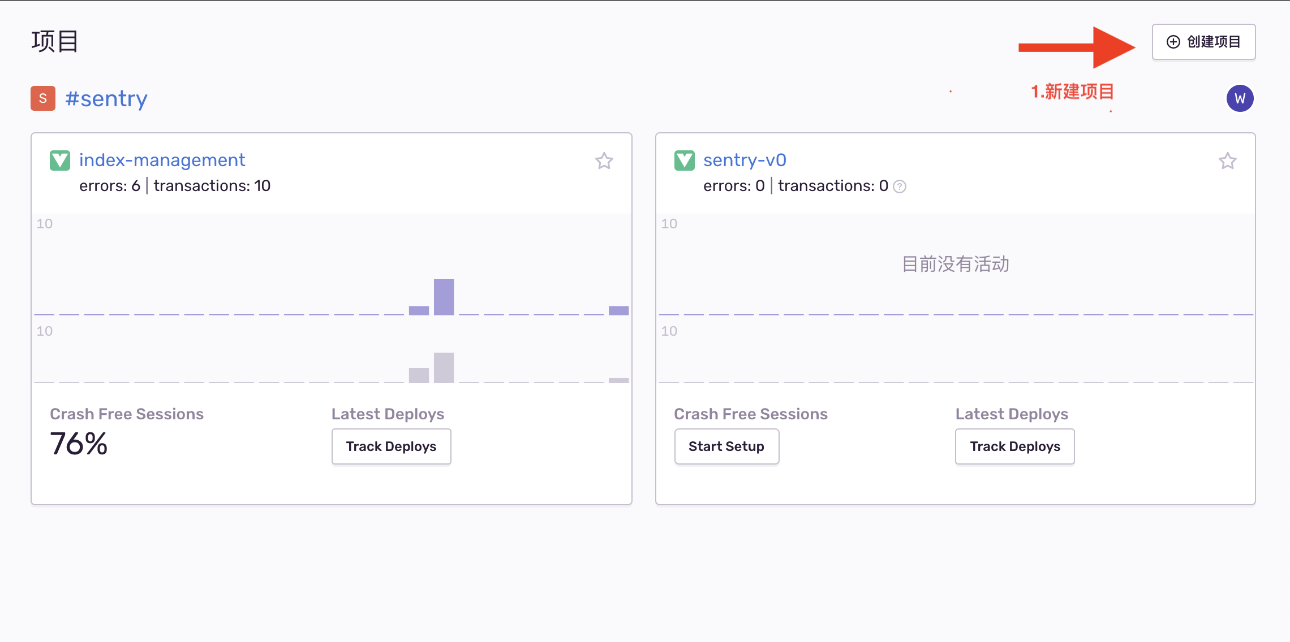Click the Track Deploys button on sentry-v0
Image resolution: width=1290 pixels, height=642 pixels.
[1014, 446]
